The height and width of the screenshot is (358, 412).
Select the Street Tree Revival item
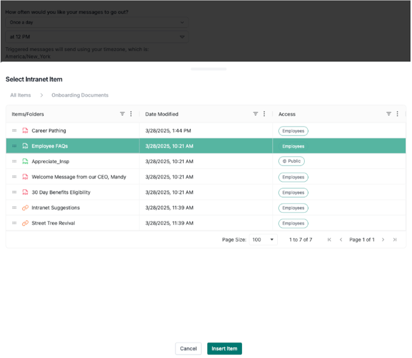coord(53,223)
